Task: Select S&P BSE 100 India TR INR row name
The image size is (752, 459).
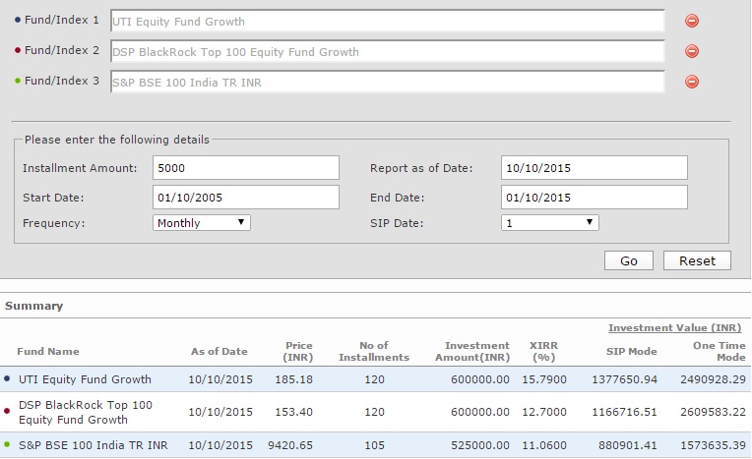Action: point(94,445)
